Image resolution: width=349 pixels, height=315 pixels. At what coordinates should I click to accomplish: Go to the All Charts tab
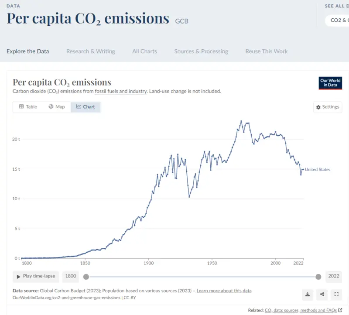pos(144,51)
